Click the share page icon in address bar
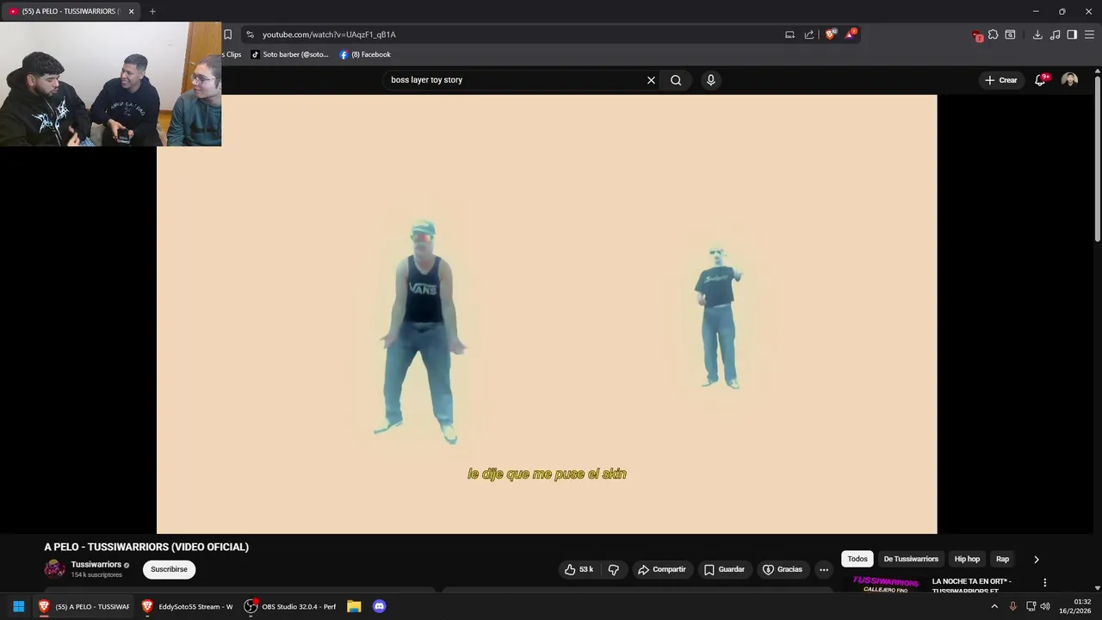1102x620 pixels. [809, 34]
